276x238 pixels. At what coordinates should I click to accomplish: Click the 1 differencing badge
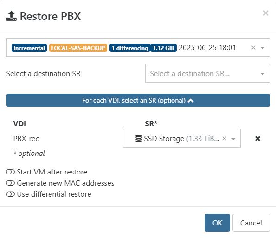pyautogui.click(x=130, y=48)
